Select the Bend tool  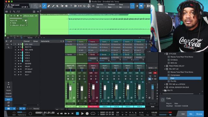click(x=62, y=6)
